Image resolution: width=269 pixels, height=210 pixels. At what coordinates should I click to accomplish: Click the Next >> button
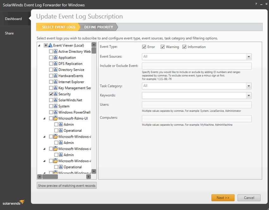click(x=223, y=198)
